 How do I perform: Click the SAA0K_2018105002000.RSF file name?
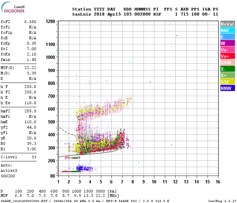pyautogui.click(x=24, y=201)
